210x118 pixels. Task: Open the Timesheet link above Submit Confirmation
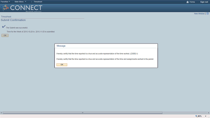(x=6, y=17)
